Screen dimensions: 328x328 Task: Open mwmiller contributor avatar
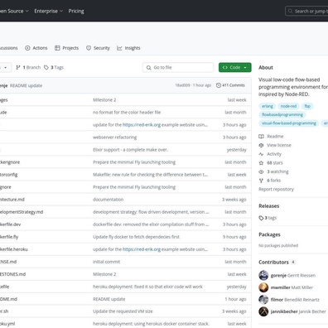coord(263,287)
